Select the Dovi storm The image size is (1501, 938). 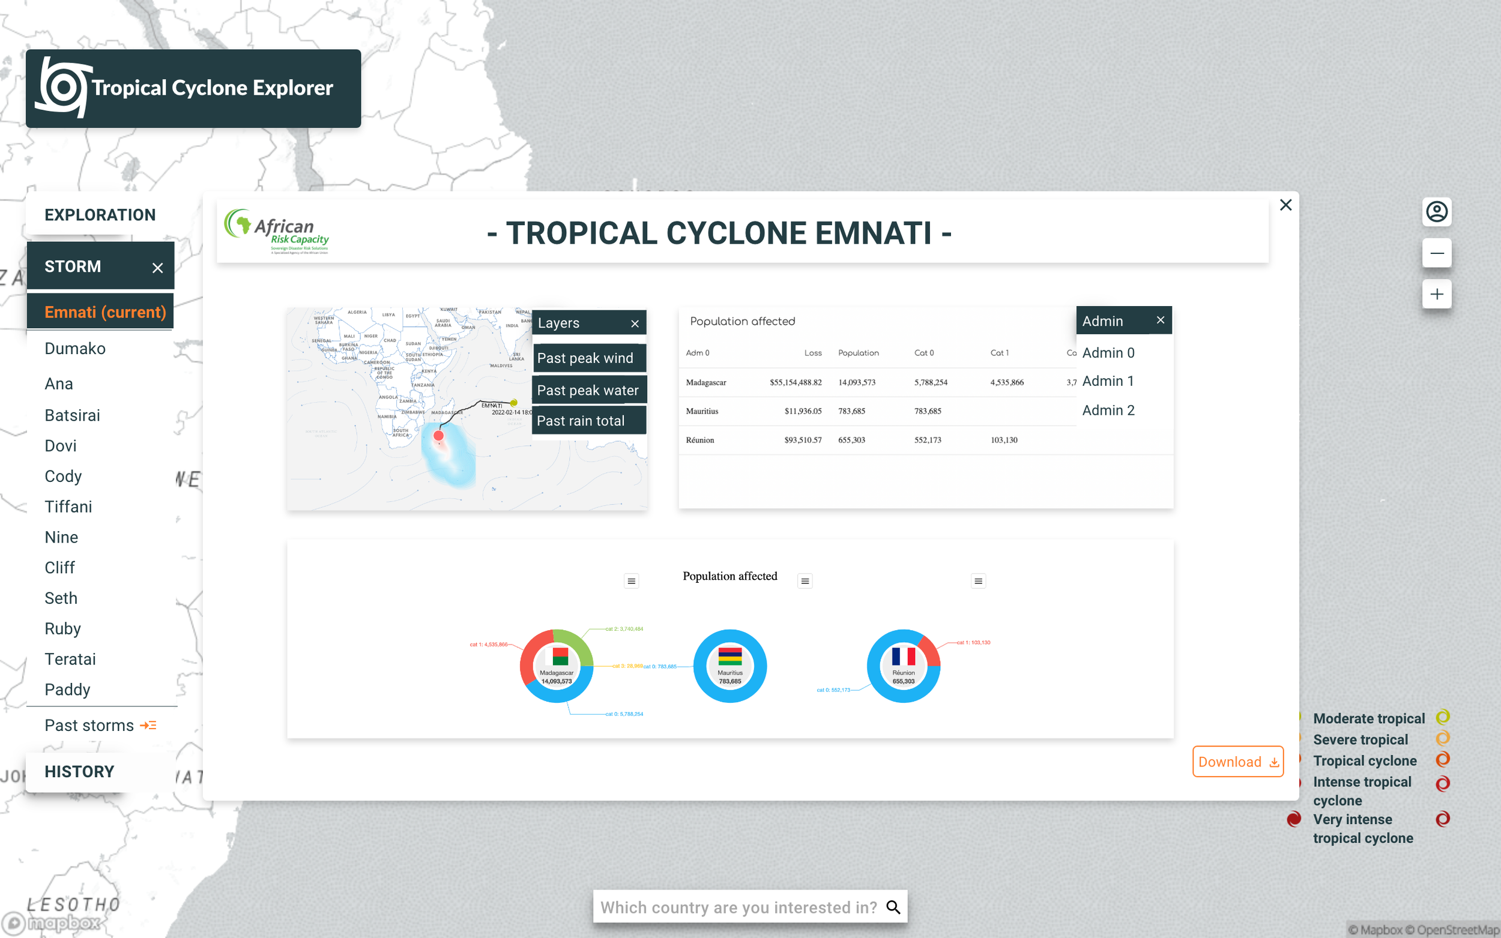(61, 446)
